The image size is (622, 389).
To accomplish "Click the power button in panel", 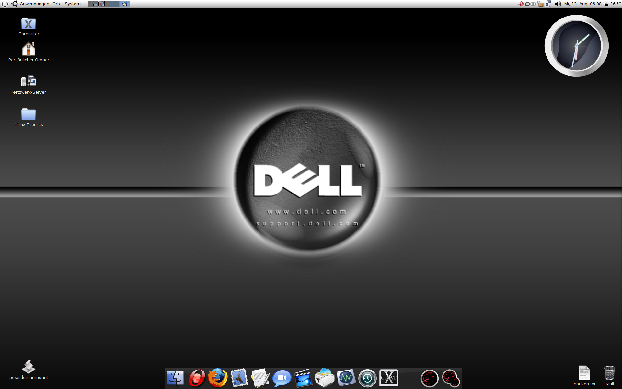I will 5,4.
